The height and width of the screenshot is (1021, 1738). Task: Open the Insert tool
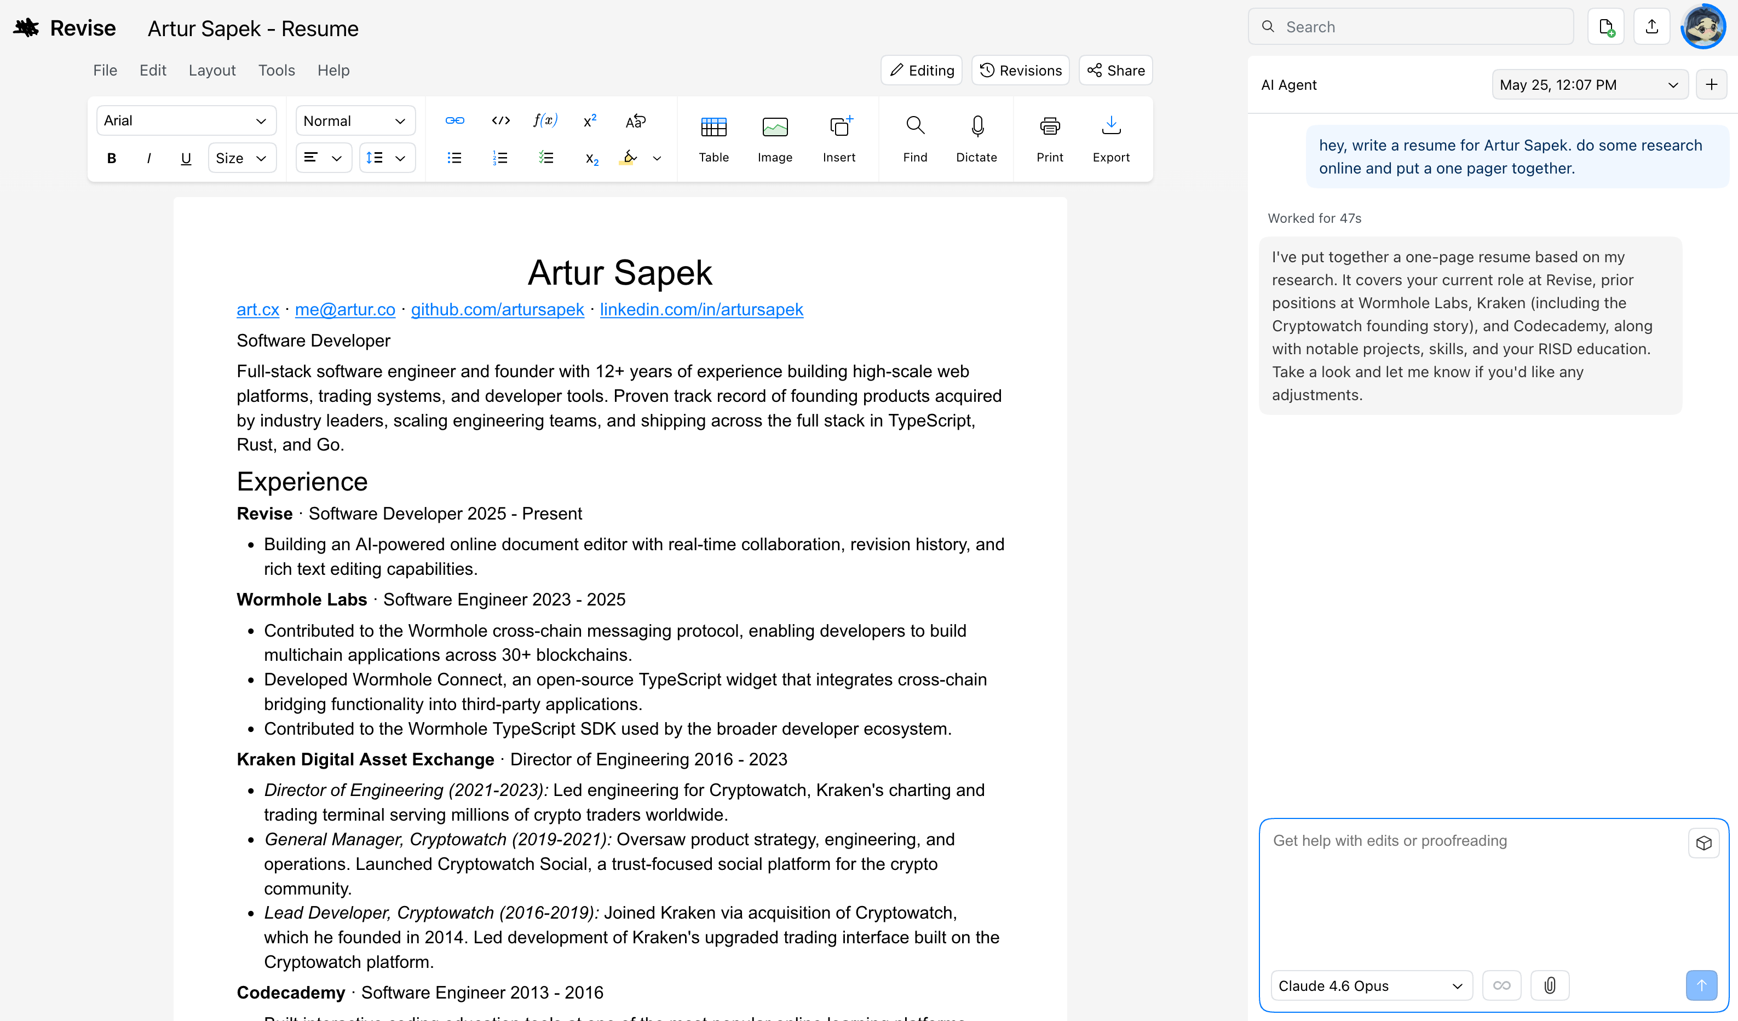tap(839, 139)
